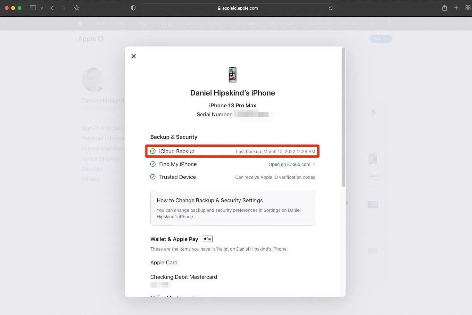
Task: Click the bookmark star icon
Action: coord(77,8)
